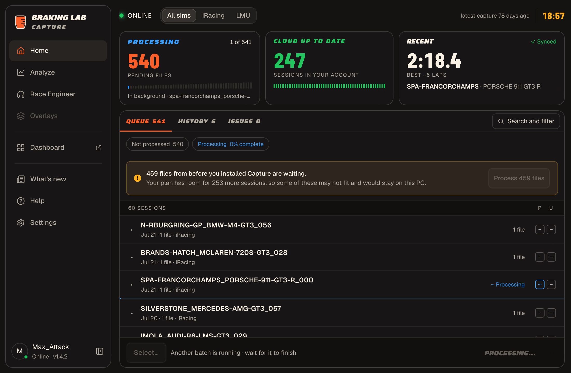
Task: Click the Dashboard external-link icon
Action: click(x=99, y=147)
